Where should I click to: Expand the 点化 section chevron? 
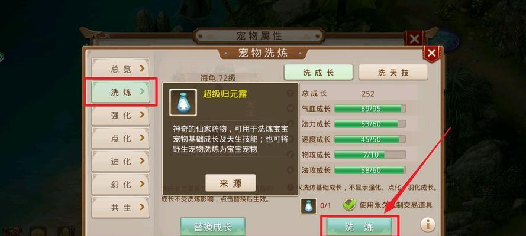(x=142, y=137)
